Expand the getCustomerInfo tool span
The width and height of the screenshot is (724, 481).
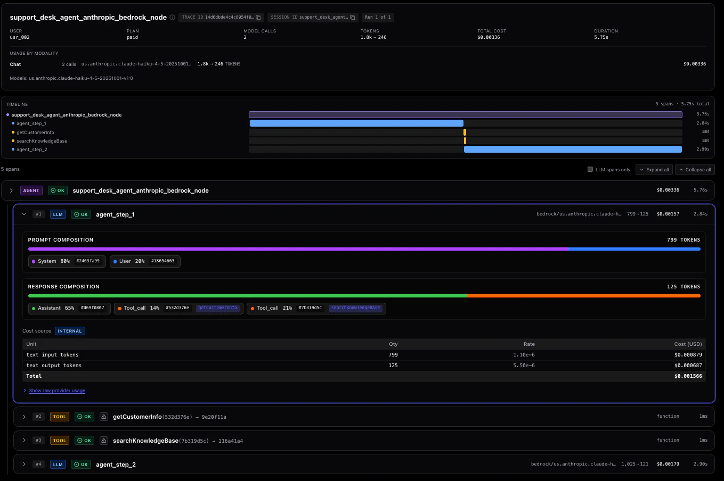pos(24,417)
